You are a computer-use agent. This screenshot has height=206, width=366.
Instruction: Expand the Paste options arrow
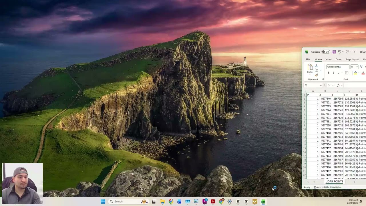pyautogui.click(x=310, y=75)
